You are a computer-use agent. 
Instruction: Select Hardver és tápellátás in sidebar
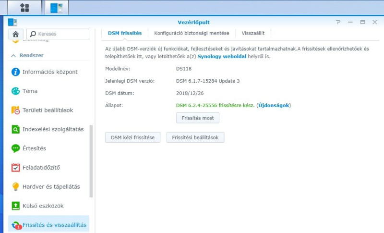(48, 186)
